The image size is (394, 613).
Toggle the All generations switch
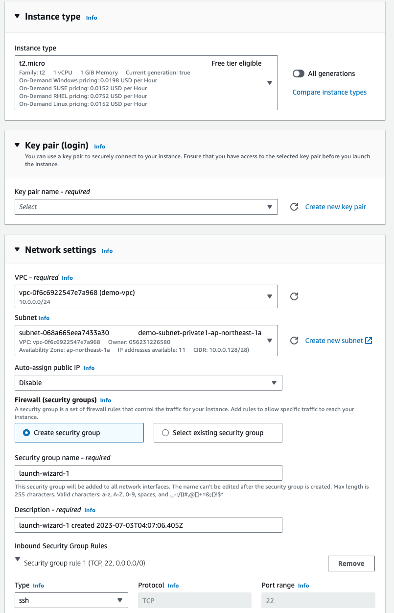[x=299, y=74]
